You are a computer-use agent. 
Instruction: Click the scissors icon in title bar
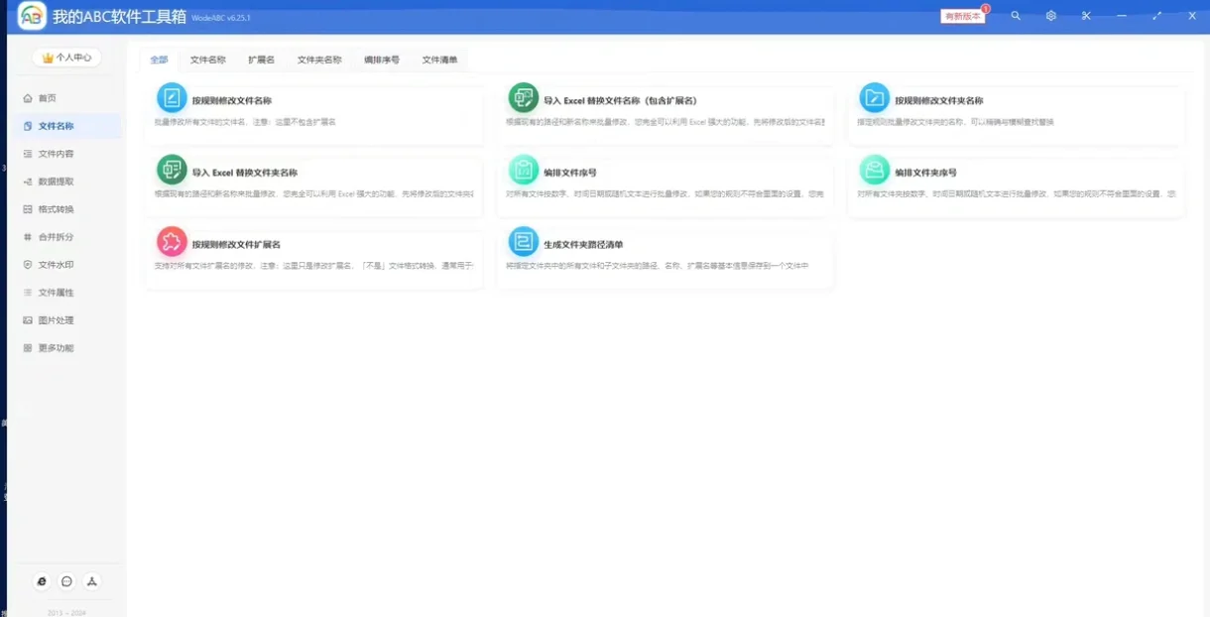click(x=1086, y=16)
